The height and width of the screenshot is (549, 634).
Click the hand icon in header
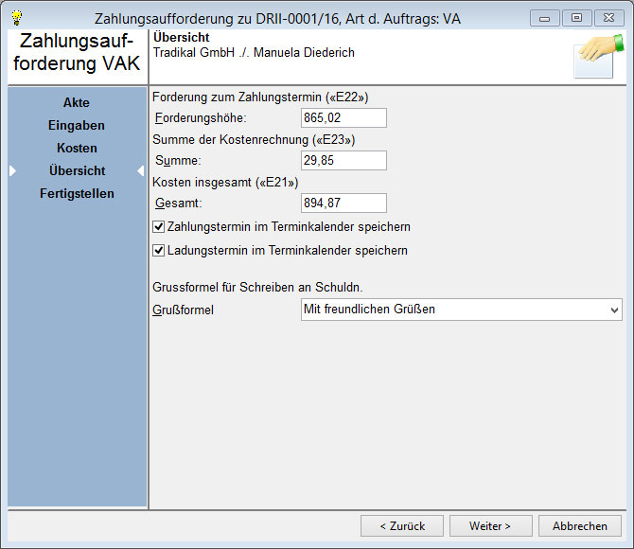point(598,56)
